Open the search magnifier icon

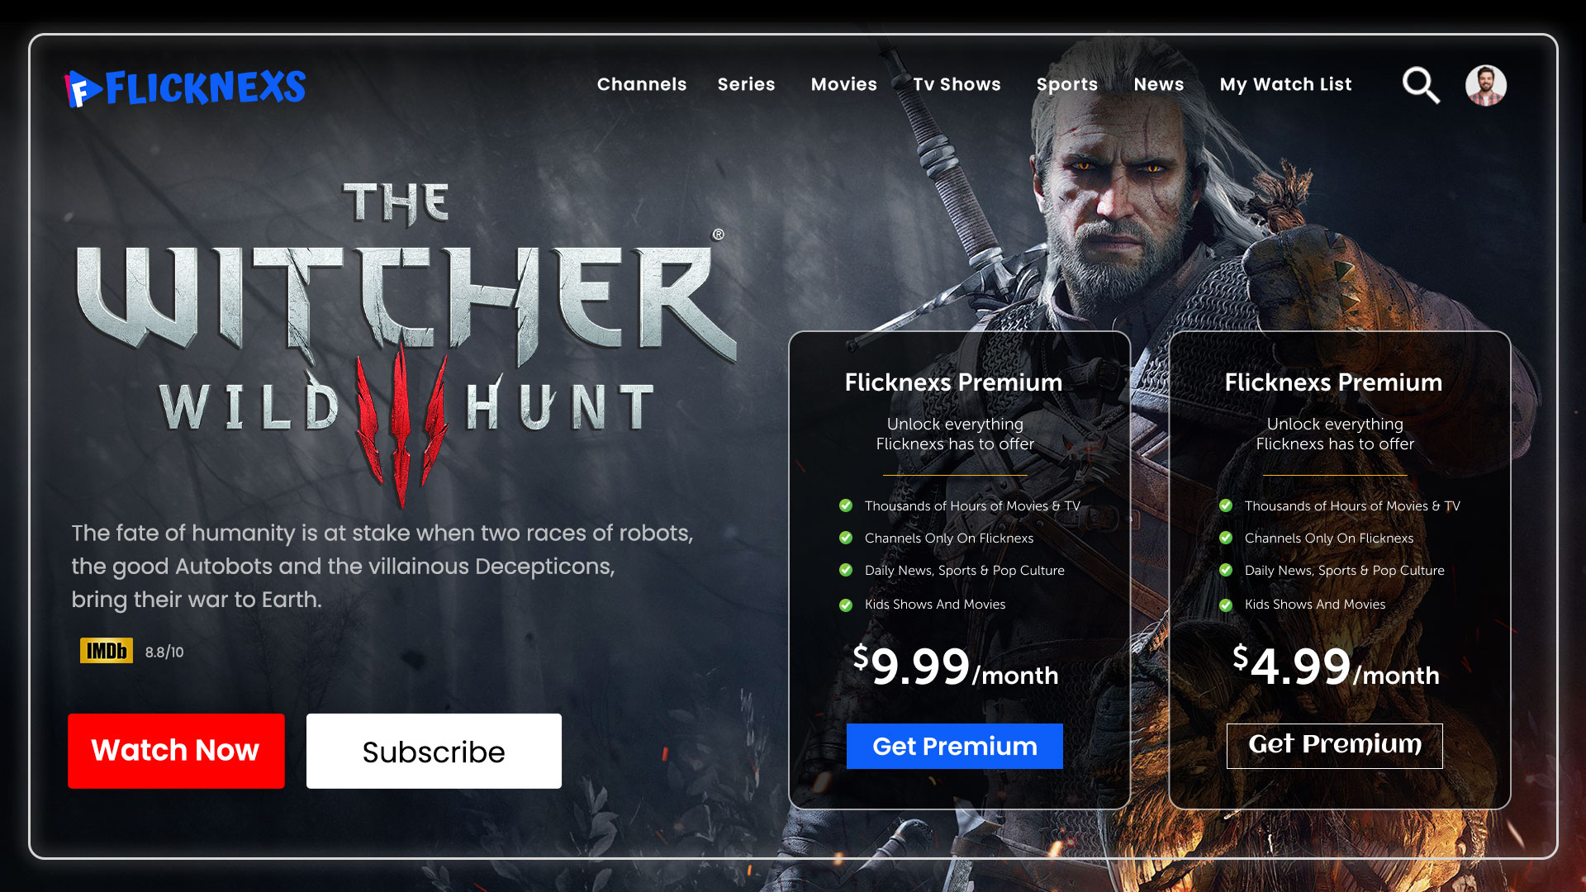[x=1421, y=85]
